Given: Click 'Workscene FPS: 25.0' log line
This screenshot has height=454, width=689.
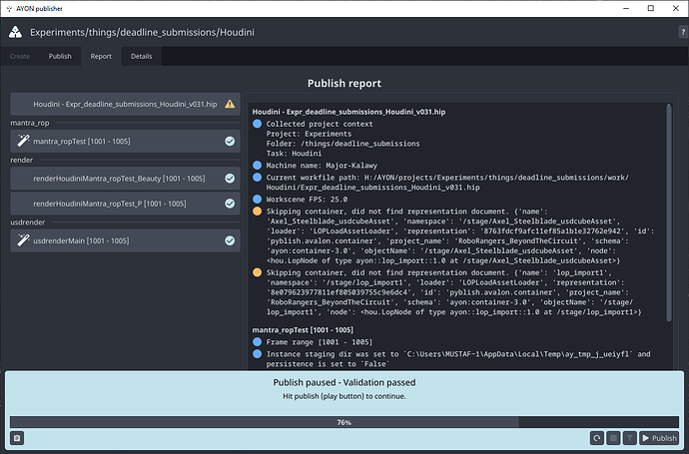Looking at the screenshot, I should click(x=307, y=200).
